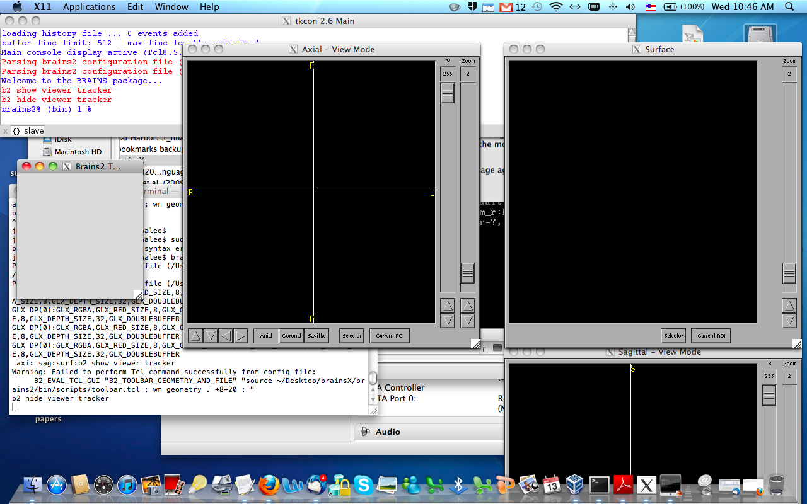
Task: Open the Selector in the Axial window
Action: (x=352, y=336)
